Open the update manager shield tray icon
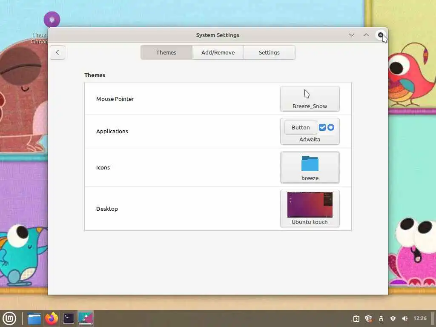Viewport: 436px width, 327px height. pos(368,318)
